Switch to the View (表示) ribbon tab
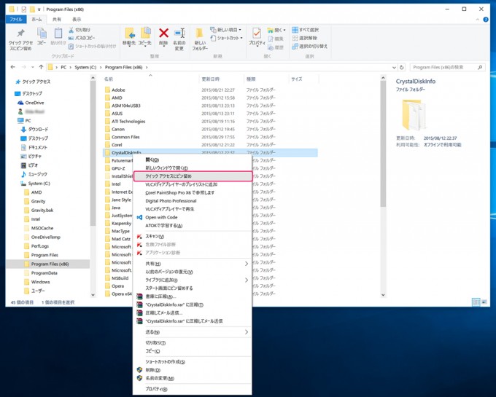This screenshot has width=496, height=397. coord(77,20)
